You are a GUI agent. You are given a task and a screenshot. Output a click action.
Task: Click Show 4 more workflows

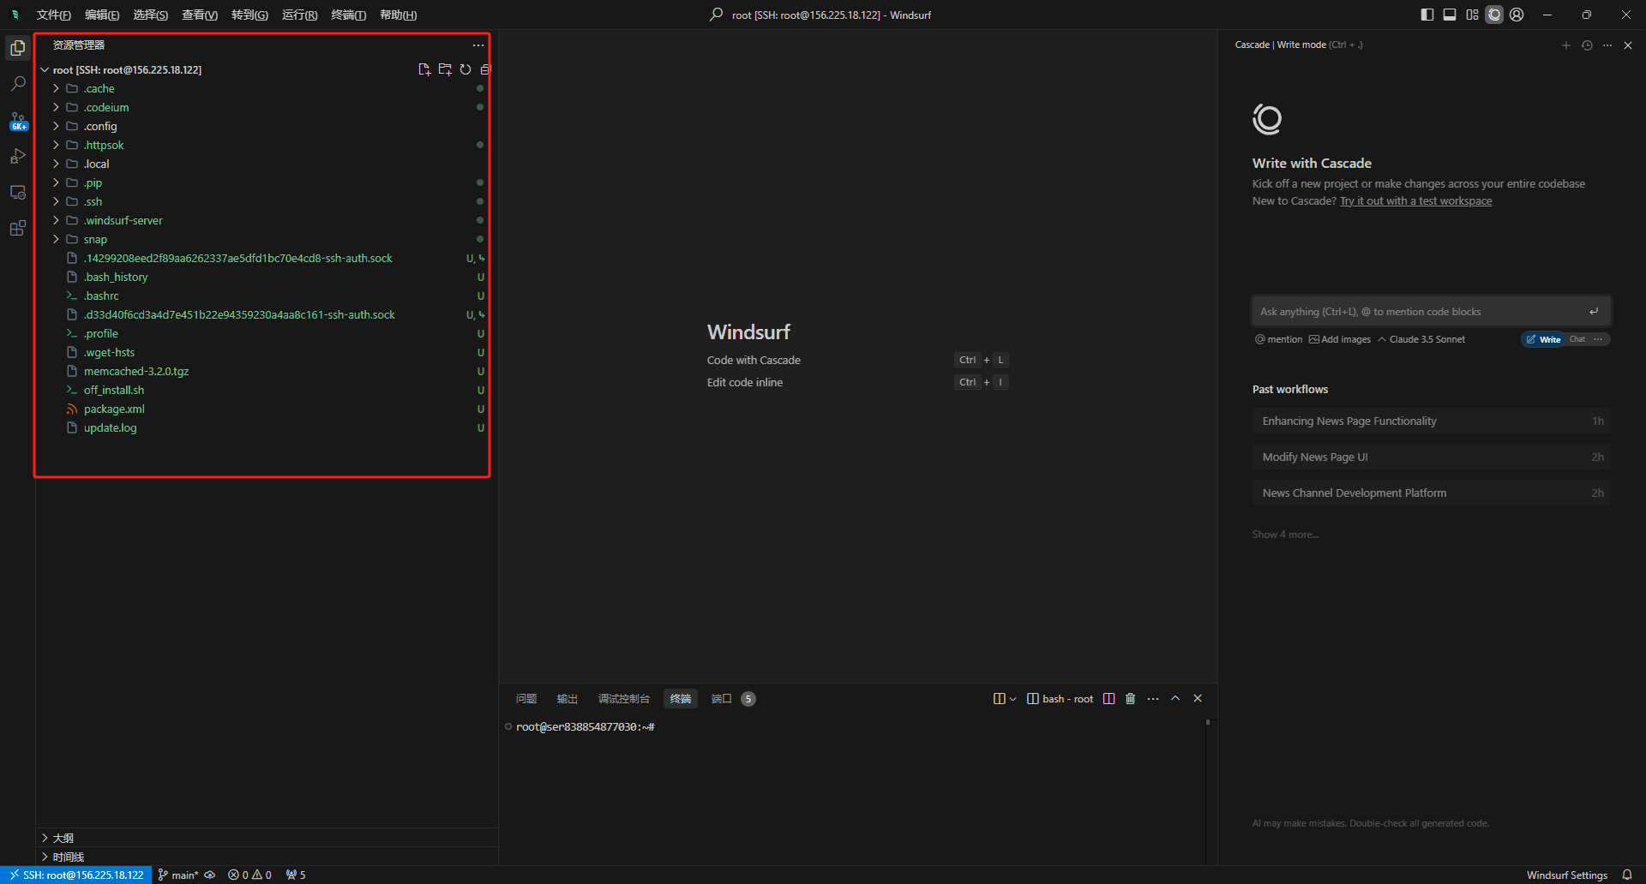(1285, 535)
